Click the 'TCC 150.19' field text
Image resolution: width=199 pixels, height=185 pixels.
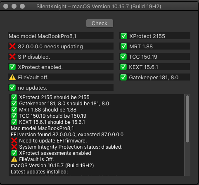click(143, 57)
